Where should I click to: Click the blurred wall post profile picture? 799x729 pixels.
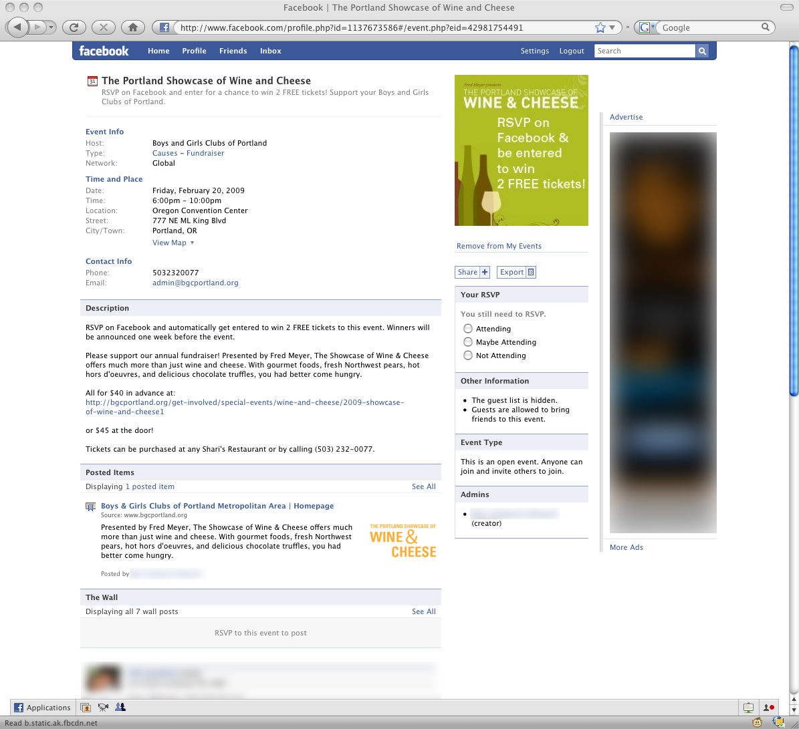point(104,679)
